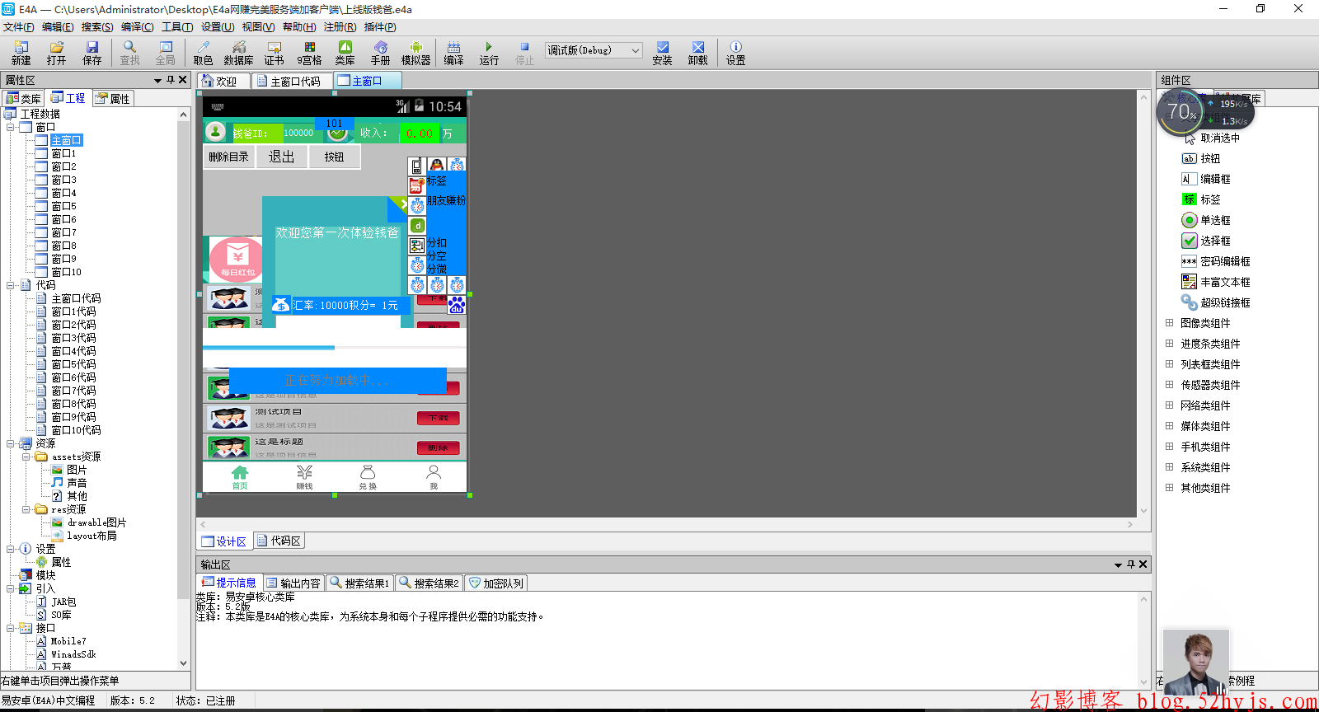Select 窗口5代码 in the project tree
This screenshot has height=712, width=1319.
73,364
